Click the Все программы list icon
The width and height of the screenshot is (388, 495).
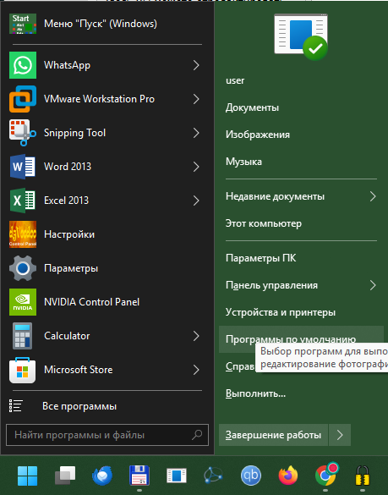[16, 406]
